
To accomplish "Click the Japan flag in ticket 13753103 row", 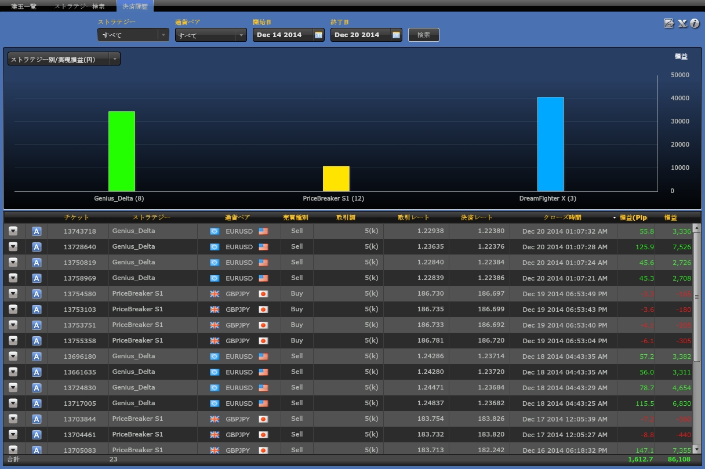I will click(263, 310).
